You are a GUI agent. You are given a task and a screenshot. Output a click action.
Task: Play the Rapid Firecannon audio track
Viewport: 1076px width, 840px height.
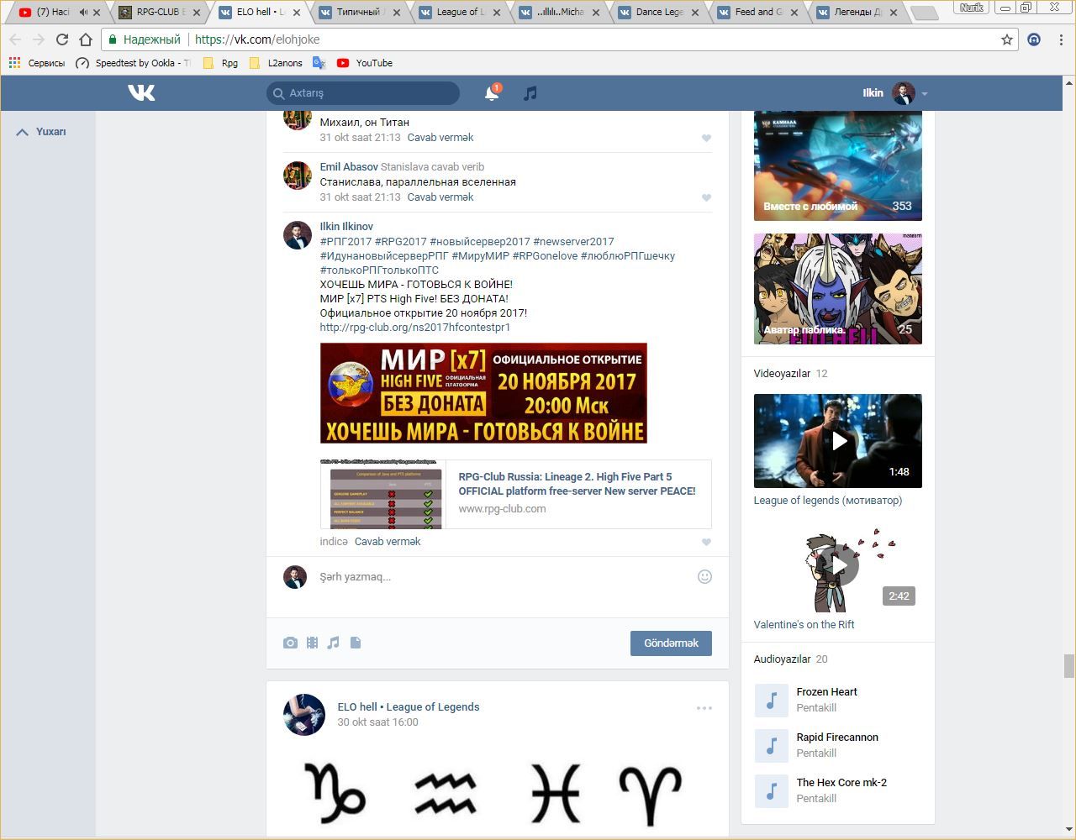point(771,745)
